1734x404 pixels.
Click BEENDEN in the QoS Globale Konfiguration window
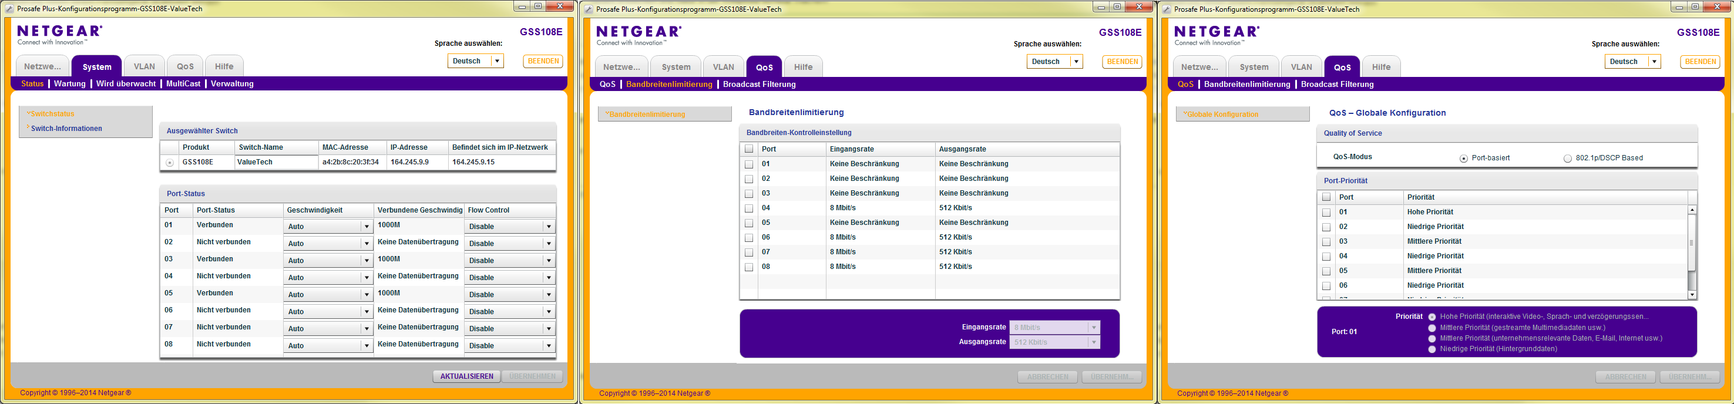click(1700, 61)
